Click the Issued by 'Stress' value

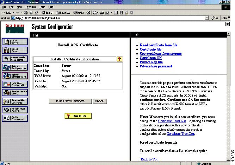tap(66, 71)
